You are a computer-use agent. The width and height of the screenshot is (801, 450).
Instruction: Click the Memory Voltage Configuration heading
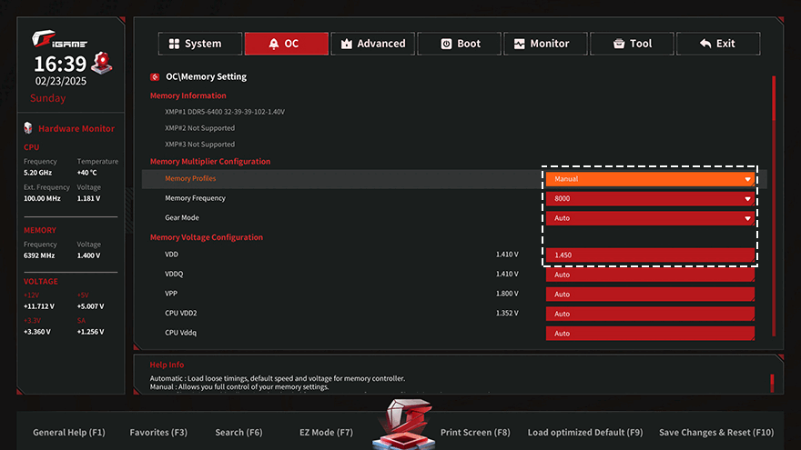point(207,237)
